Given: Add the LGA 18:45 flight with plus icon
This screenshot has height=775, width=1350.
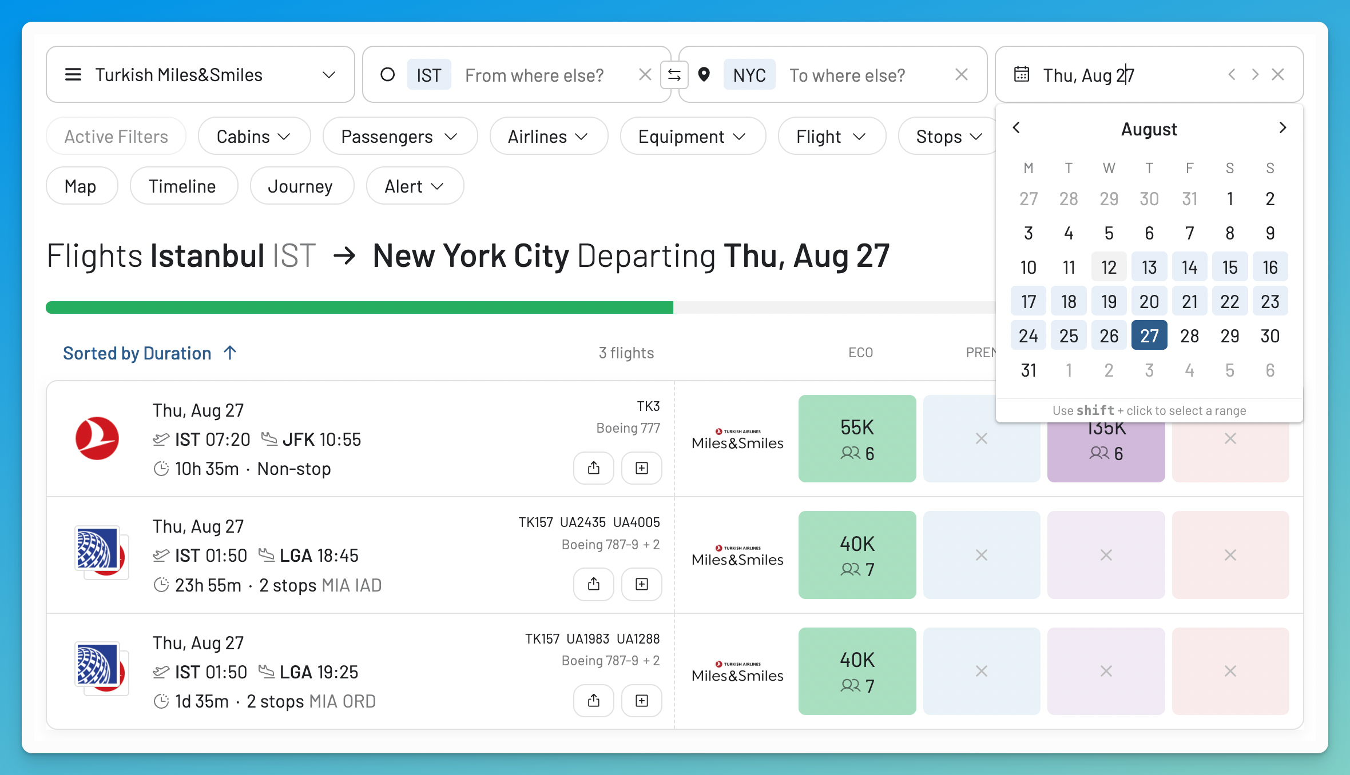Looking at the screenshot, I should coord(642,584).
